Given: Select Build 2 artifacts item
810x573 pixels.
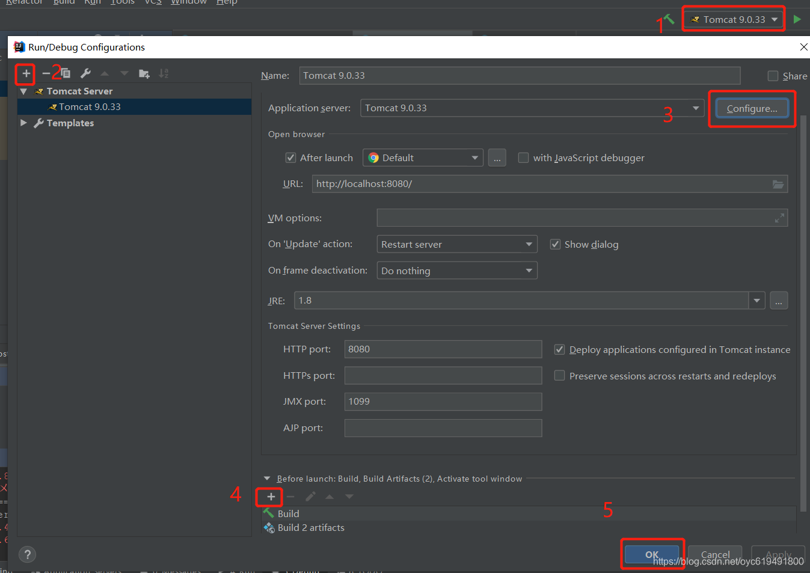Looking at the screenshot, I should click(x=529, y=527).
